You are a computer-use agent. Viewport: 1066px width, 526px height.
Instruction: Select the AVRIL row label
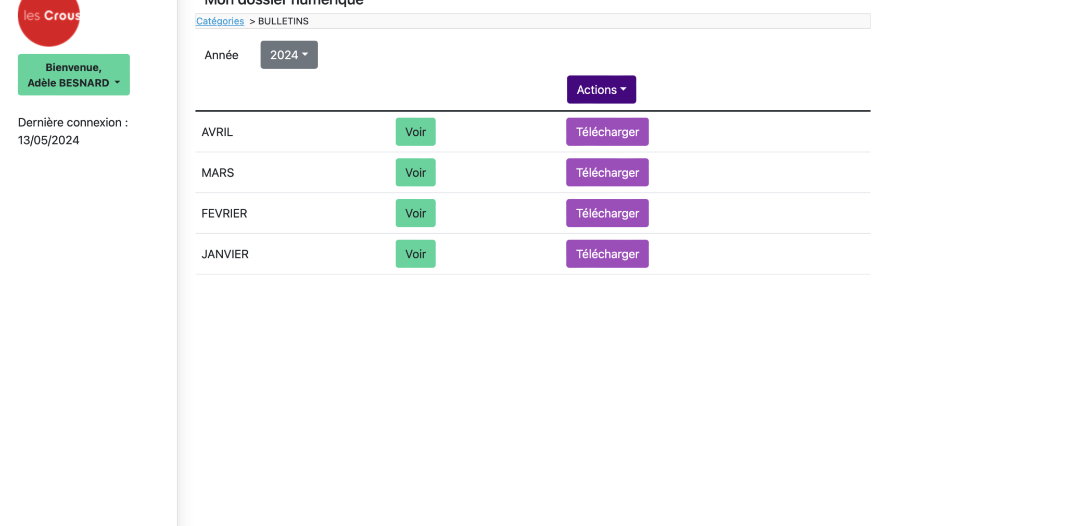tap(217, 132)
